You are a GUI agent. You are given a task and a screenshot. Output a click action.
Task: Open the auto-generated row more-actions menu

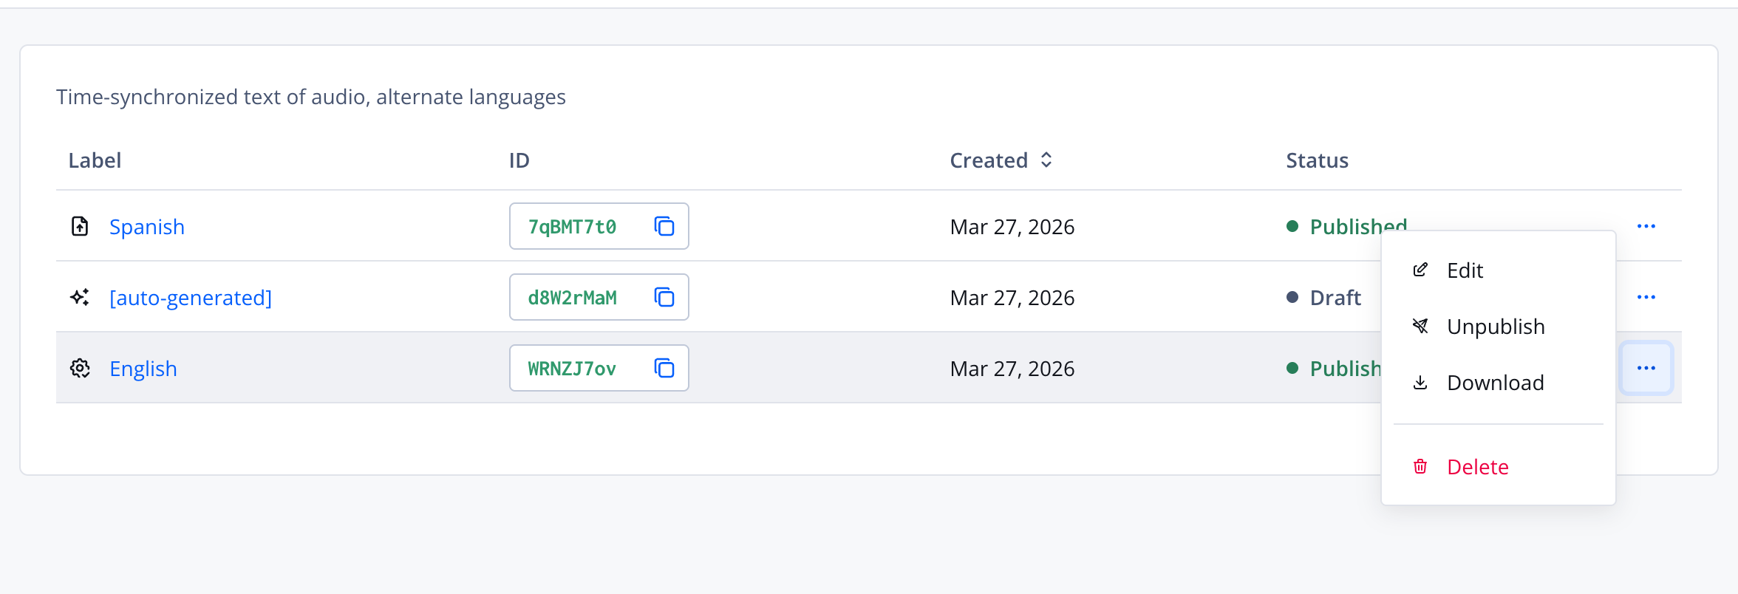(x=1646, y=297)
